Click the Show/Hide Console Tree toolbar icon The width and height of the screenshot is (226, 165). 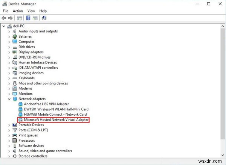click(19, 18)
